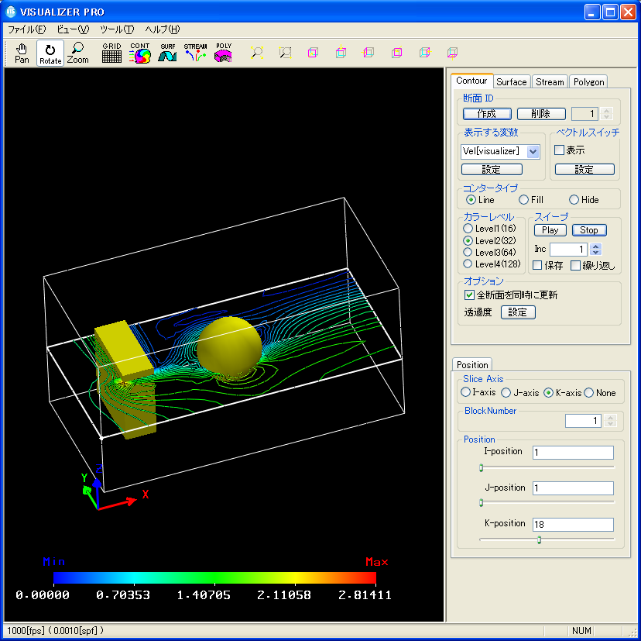Switch to the Stream tab

pos(550,81)
